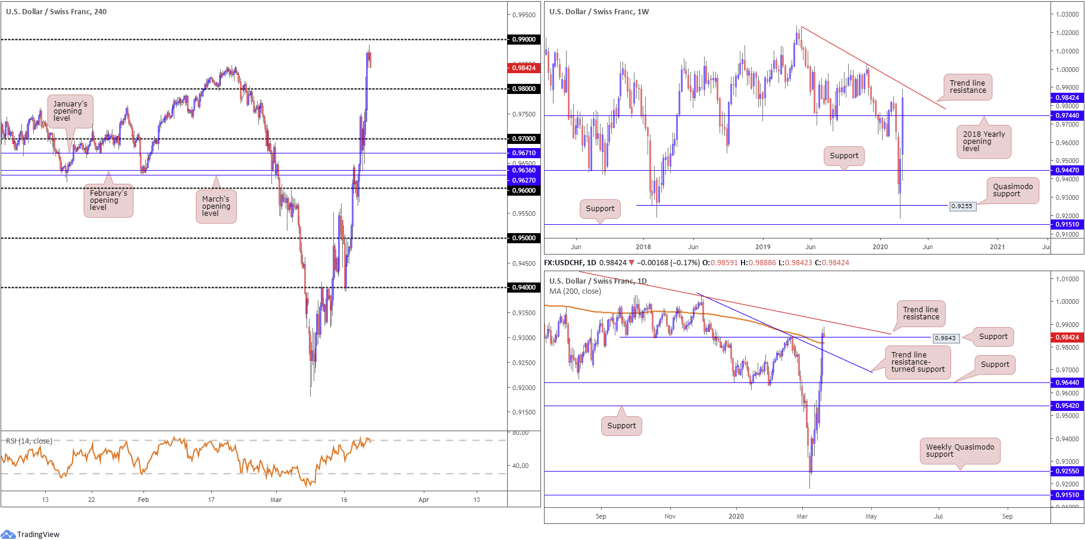Click the blue 0.97440 label on weekly chart
Screen dimensions: 1085x540
tap(1067, 115)
